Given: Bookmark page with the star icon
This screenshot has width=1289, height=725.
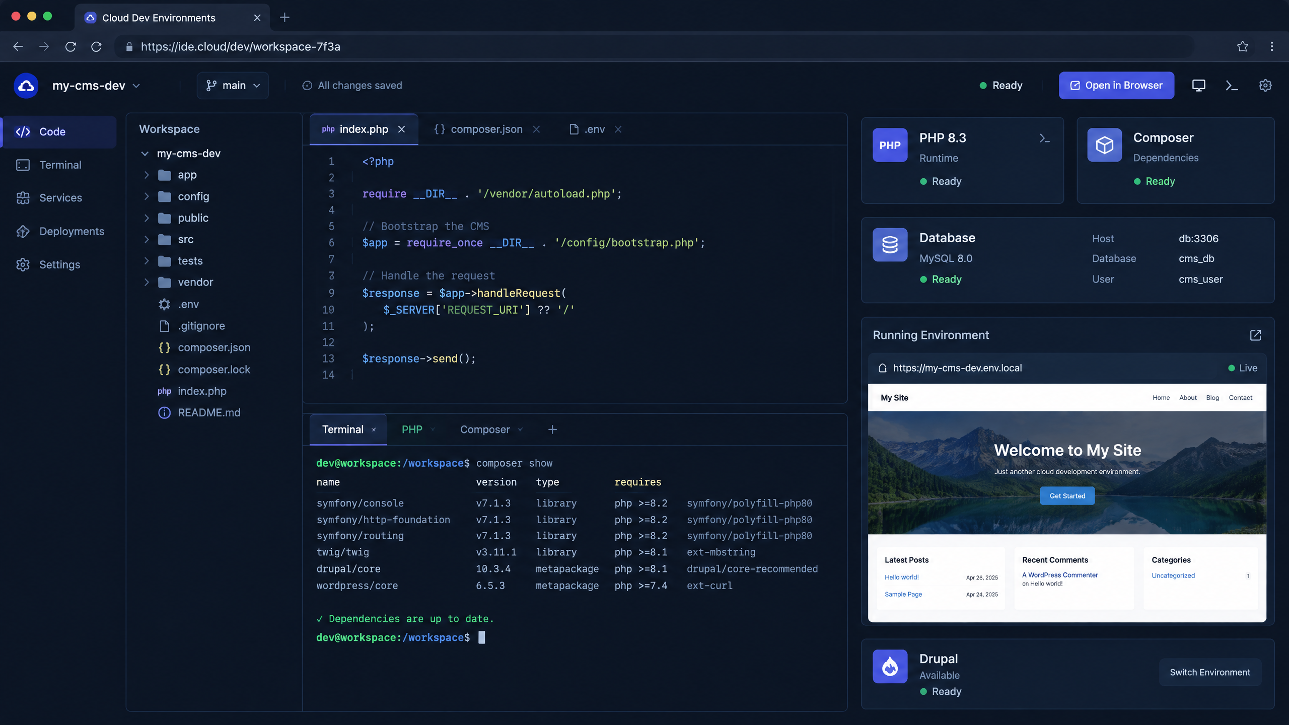Looking at the screenshot, I should coord(1242,46).
